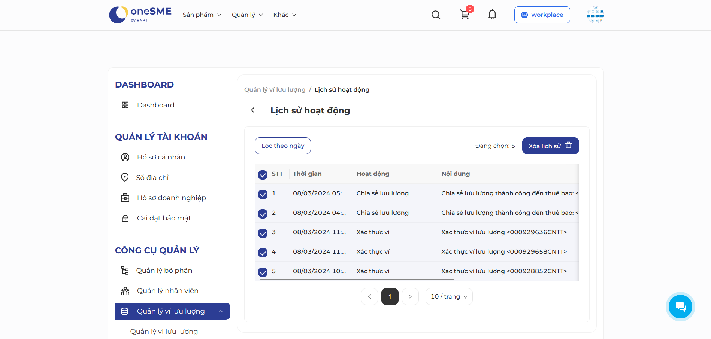Click the Hoạt động column header
711x339 pixels.
click(x=373, y=174)
